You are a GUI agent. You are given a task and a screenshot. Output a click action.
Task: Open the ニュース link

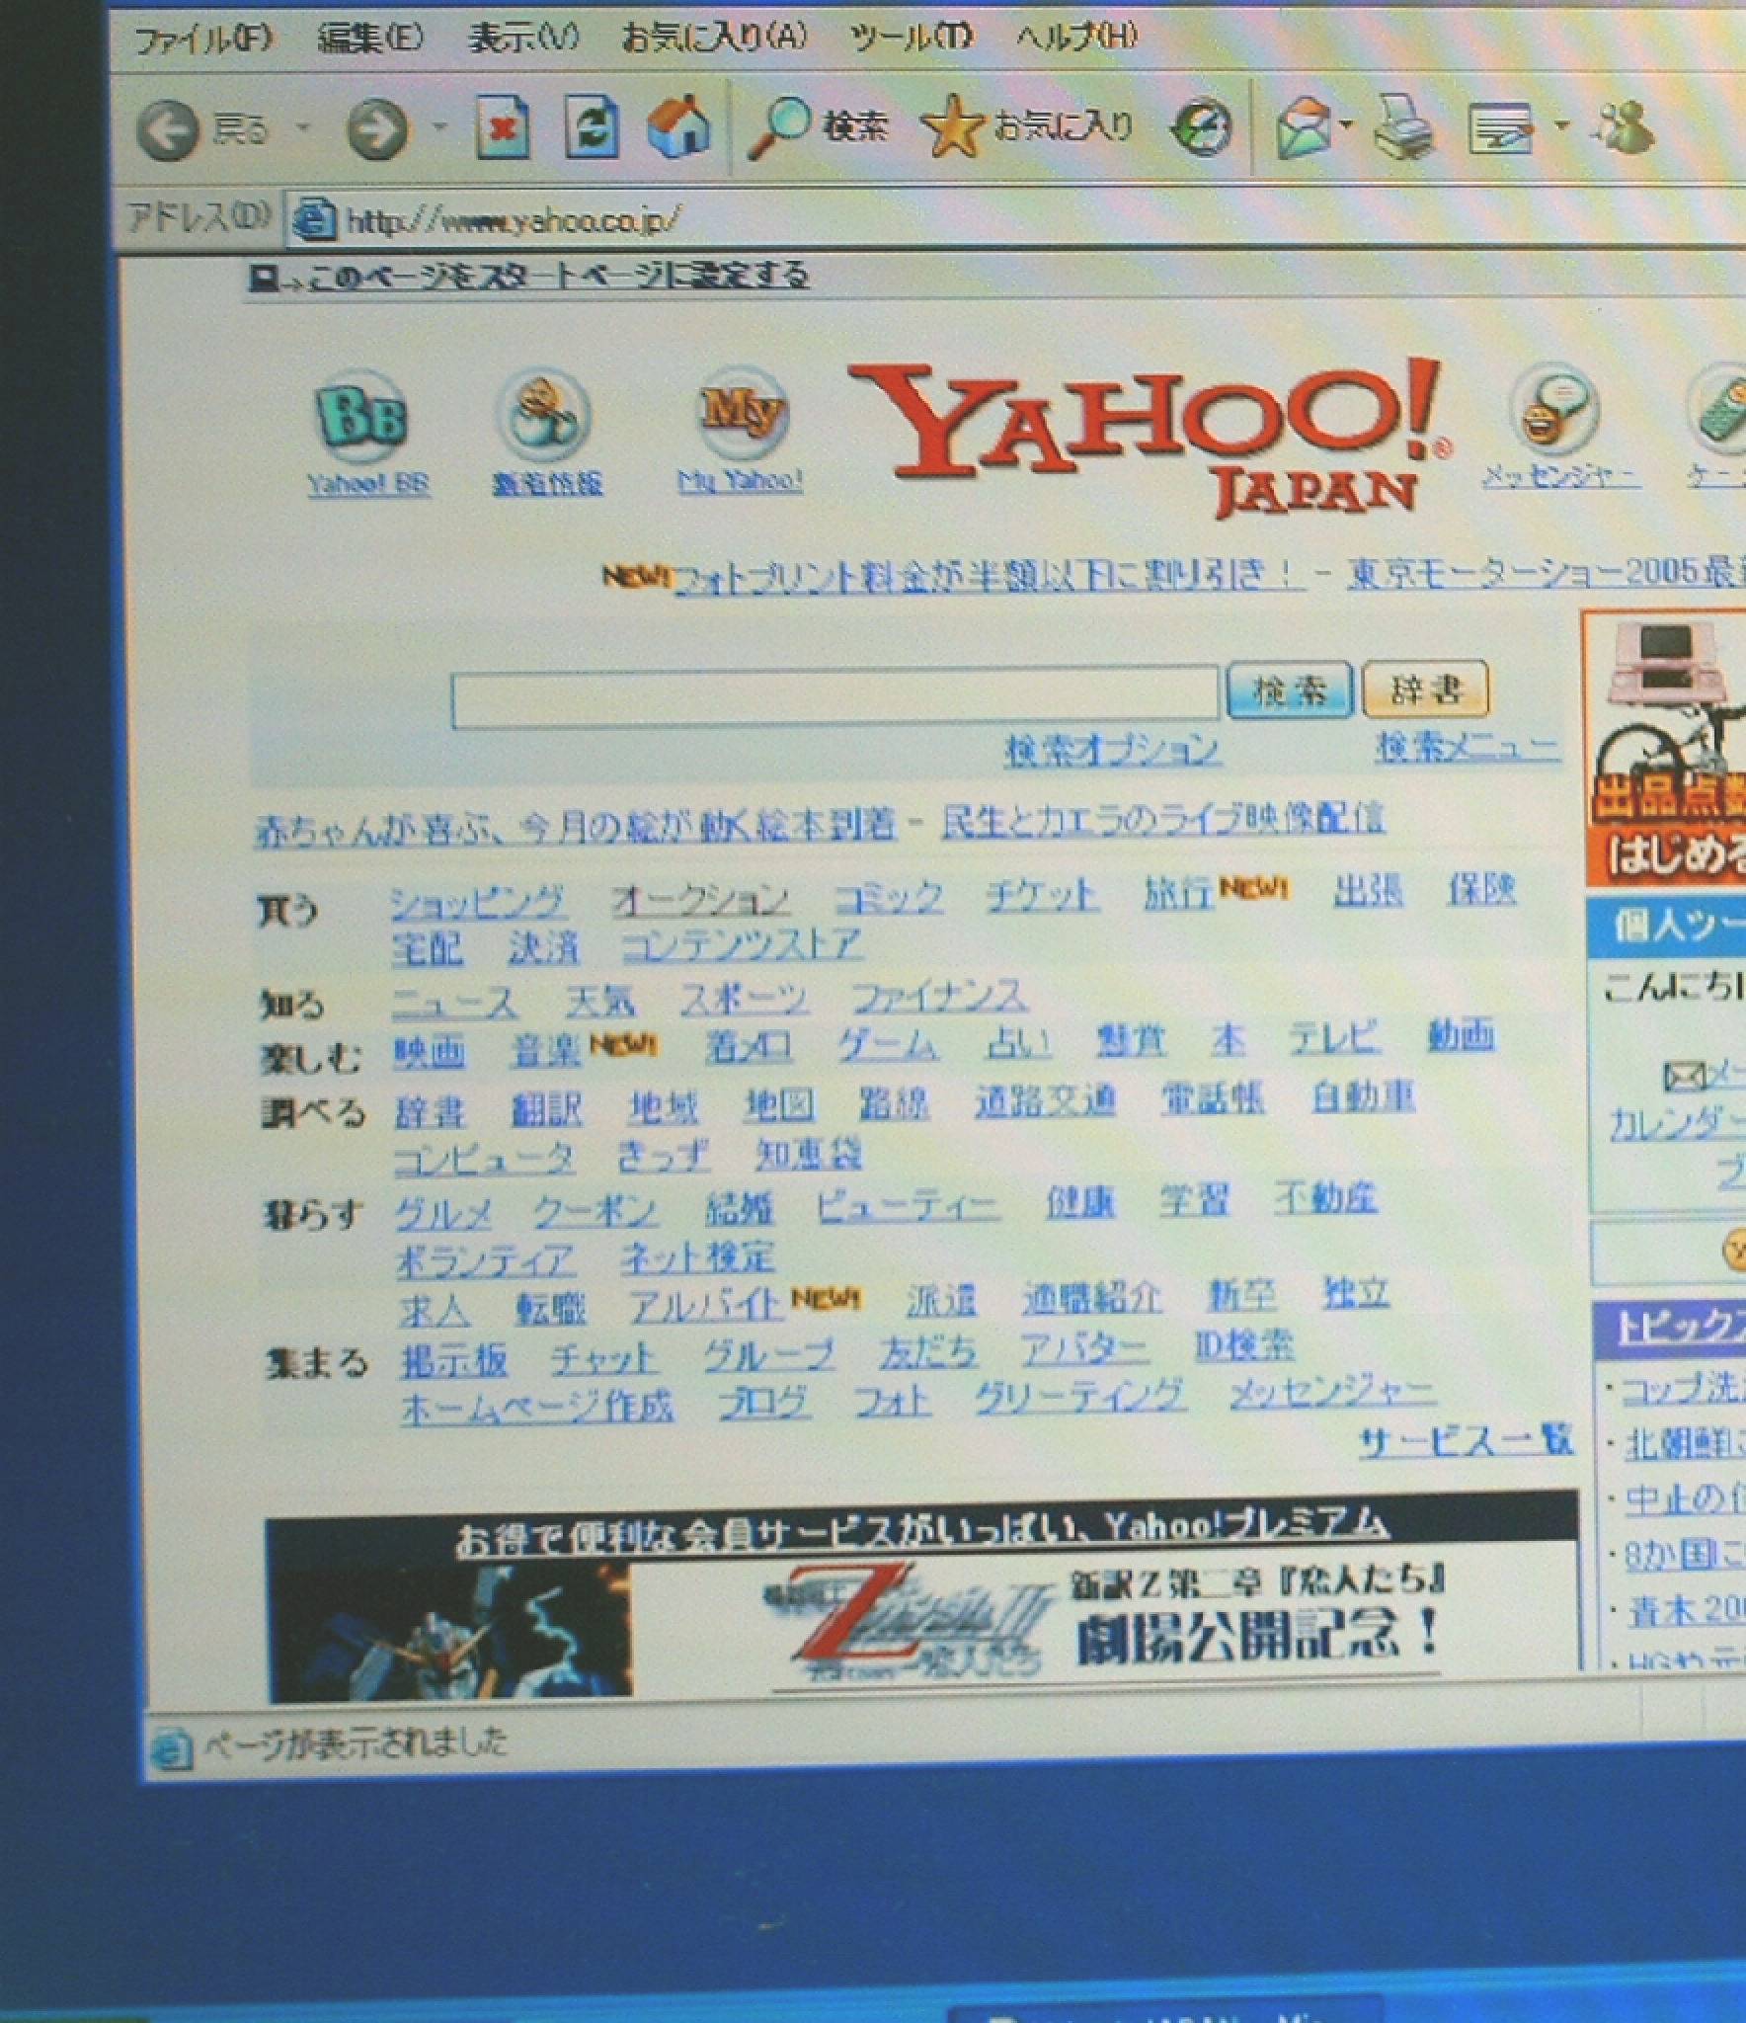[454, 1004]
